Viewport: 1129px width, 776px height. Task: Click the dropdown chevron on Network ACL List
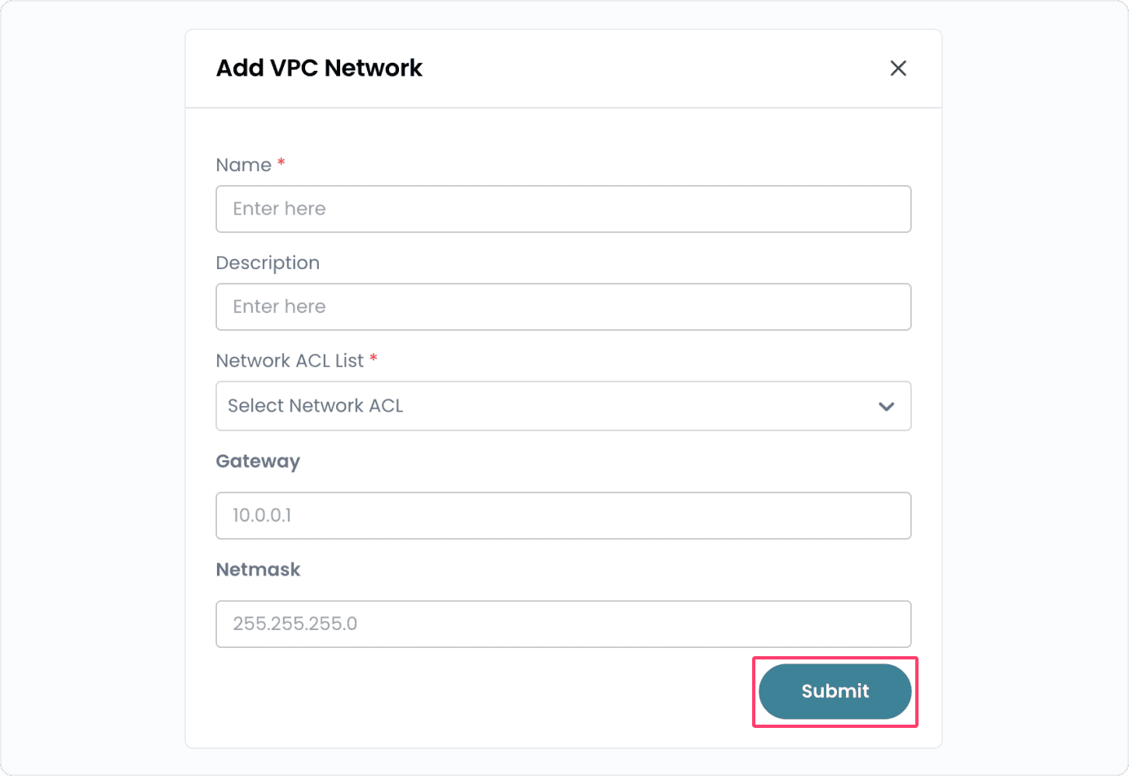886,406
